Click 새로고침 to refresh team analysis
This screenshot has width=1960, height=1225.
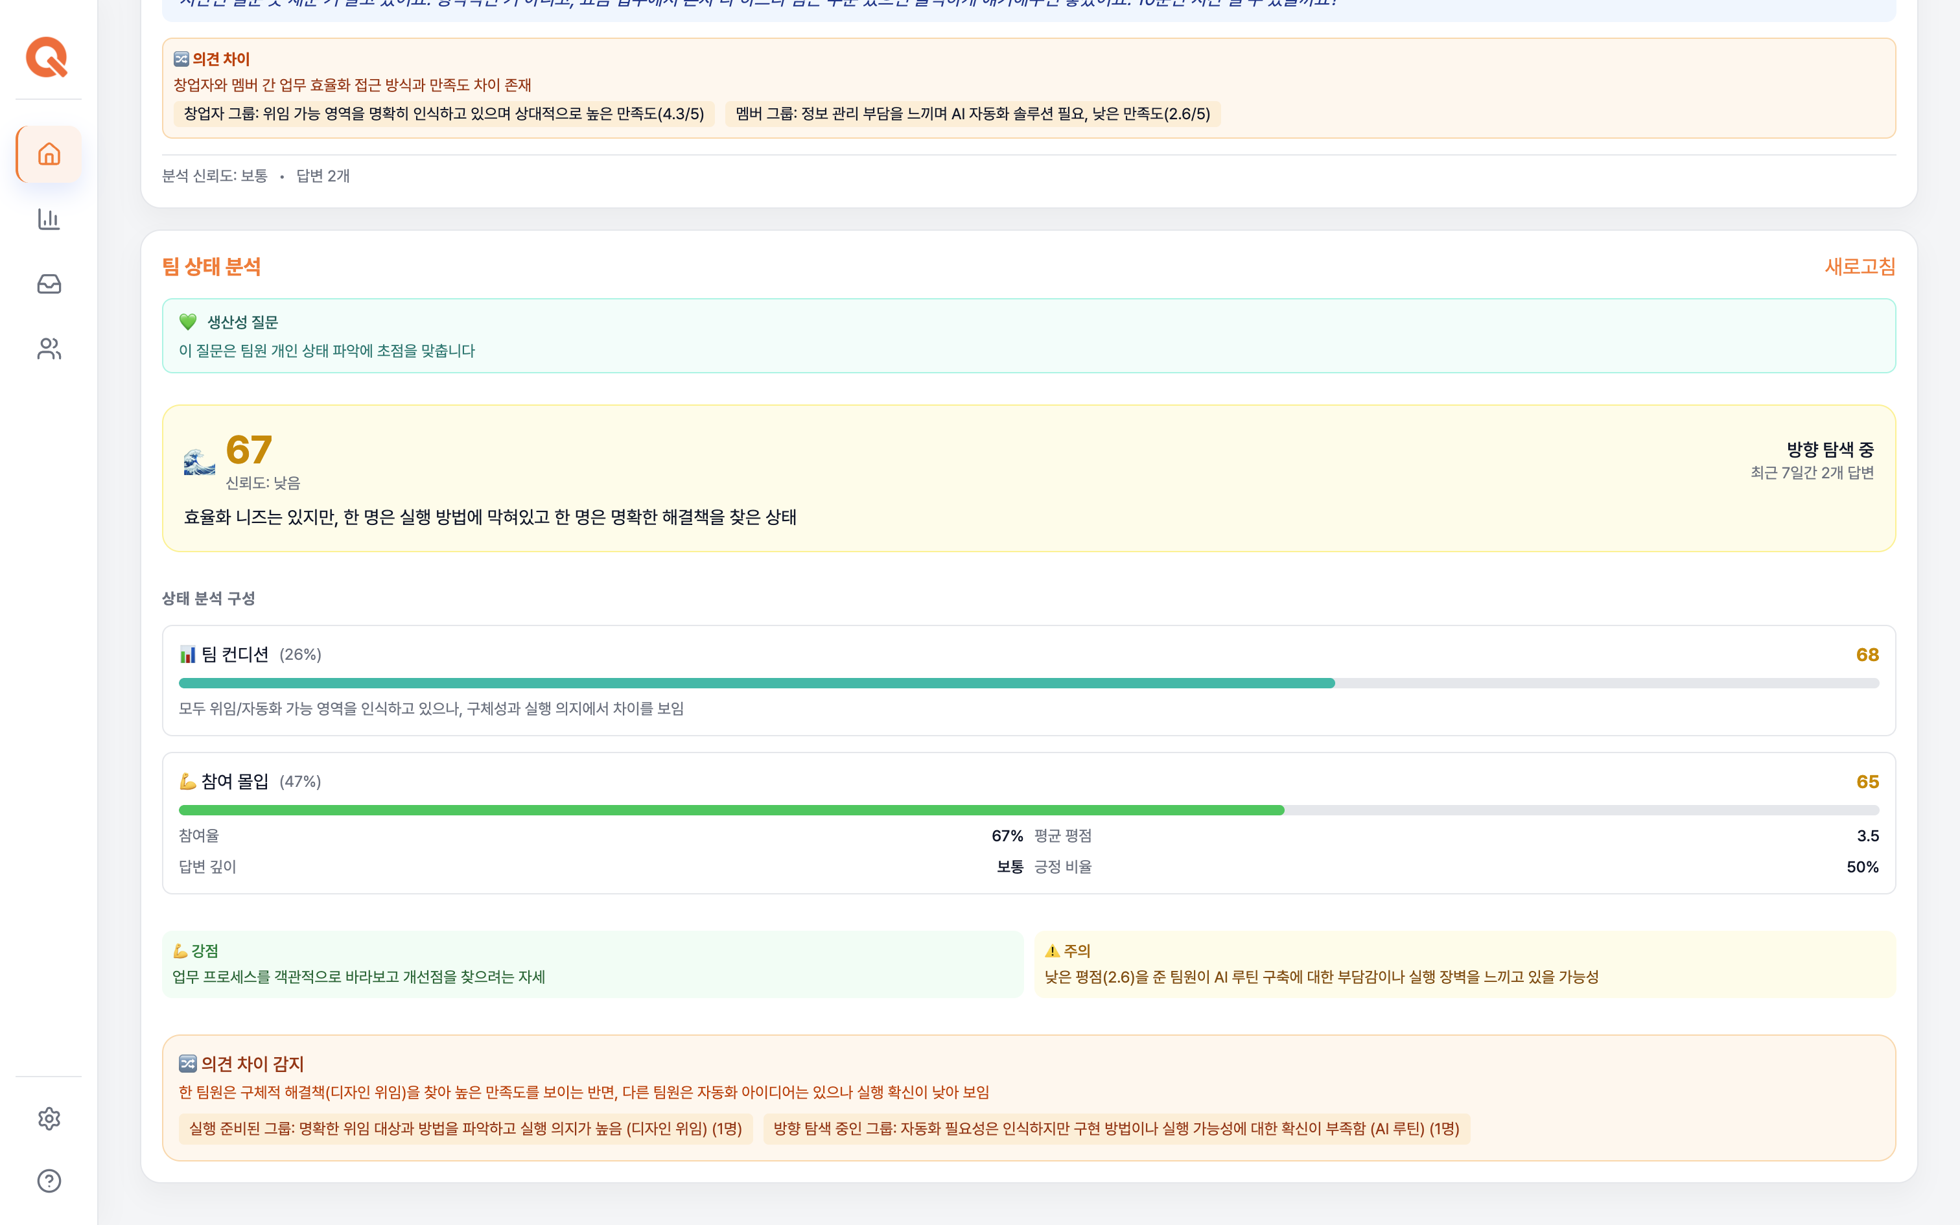[x=1860, y=266]
